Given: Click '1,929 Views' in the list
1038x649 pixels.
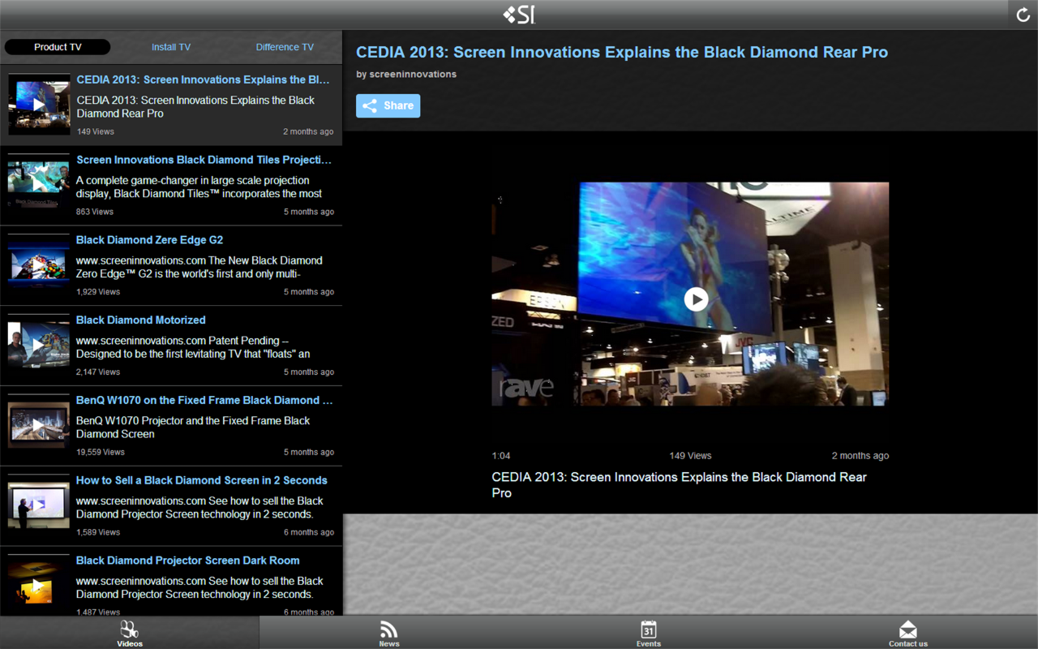Looking at the screenshot, I should [x=98, y=292].
